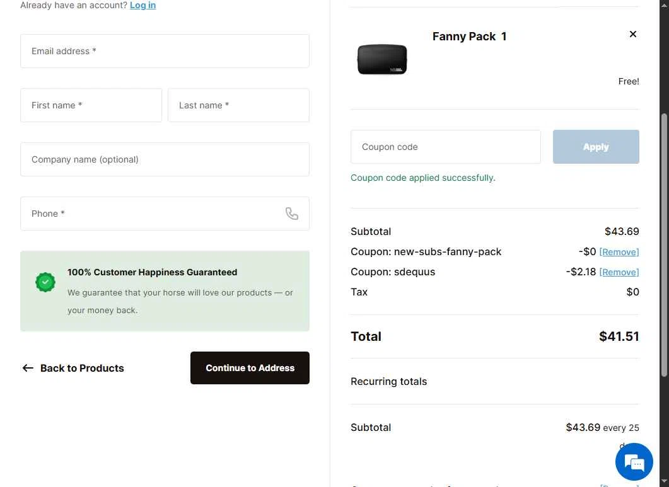Open the live chat bubble
Image resolution: width=669 pixels, height=487 pixels.
coord(634,462)
